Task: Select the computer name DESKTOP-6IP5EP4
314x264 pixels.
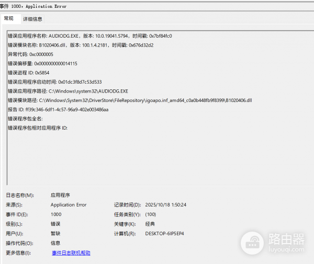Action: [x=165, y=234]
